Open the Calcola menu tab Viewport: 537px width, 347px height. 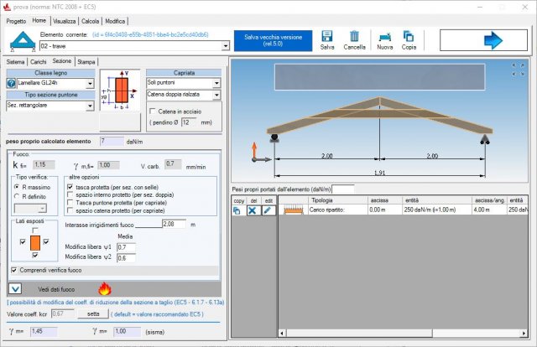[x=89, y=20]
